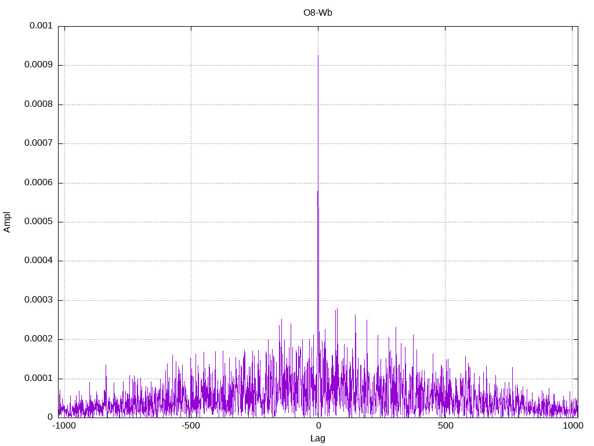594x446 pixels.
Task: Click the plot title O8-Wb
Action: pos(317,13)
